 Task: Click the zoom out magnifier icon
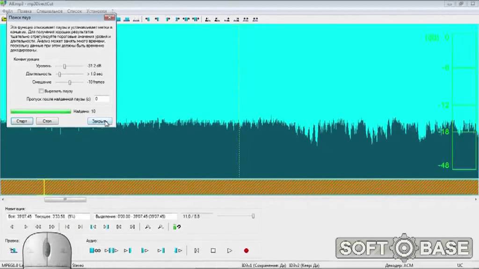(161, 227)
